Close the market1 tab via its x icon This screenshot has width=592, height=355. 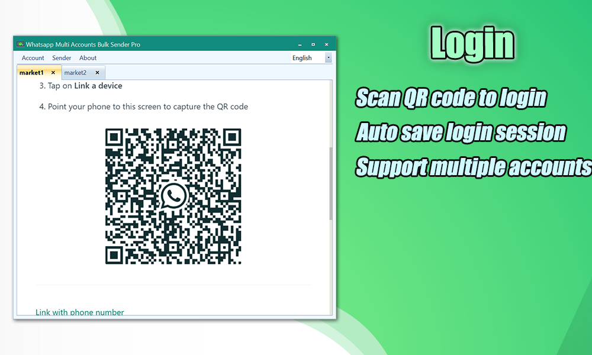pyautogui.click(x=53, y=72)
